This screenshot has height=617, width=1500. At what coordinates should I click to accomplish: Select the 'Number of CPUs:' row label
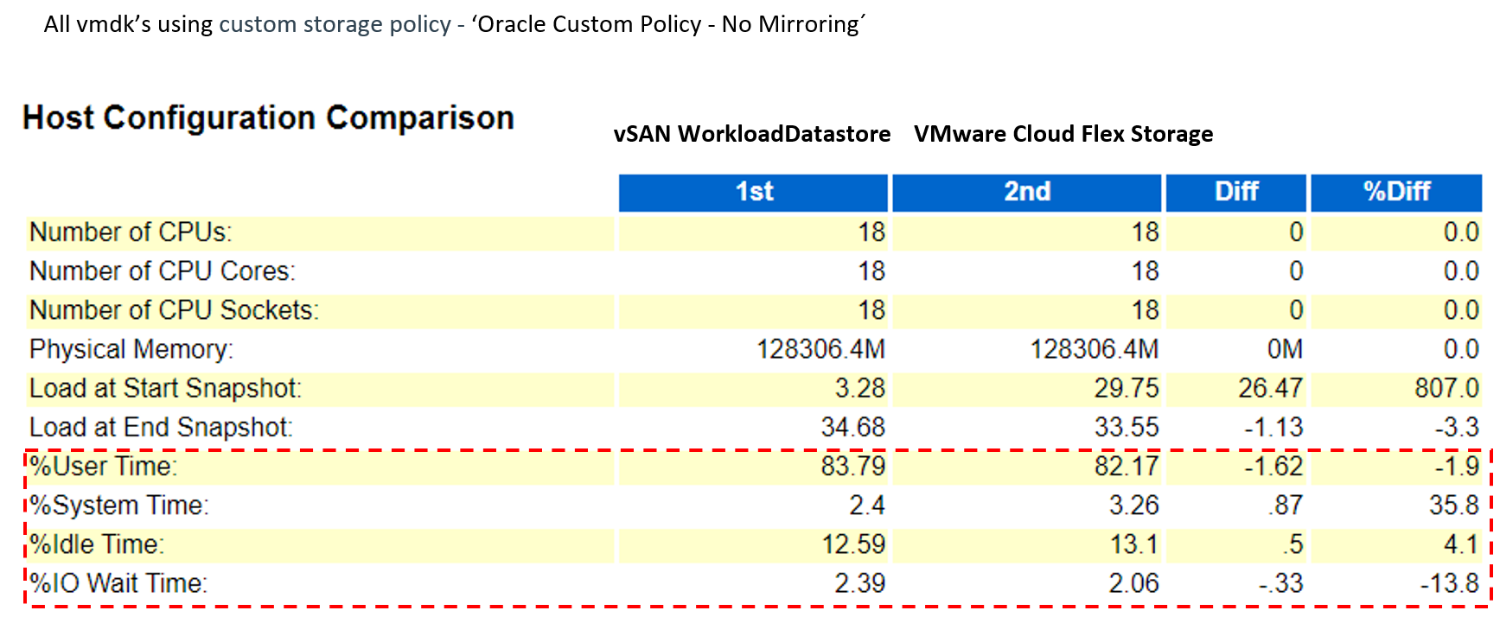[131, 232]
